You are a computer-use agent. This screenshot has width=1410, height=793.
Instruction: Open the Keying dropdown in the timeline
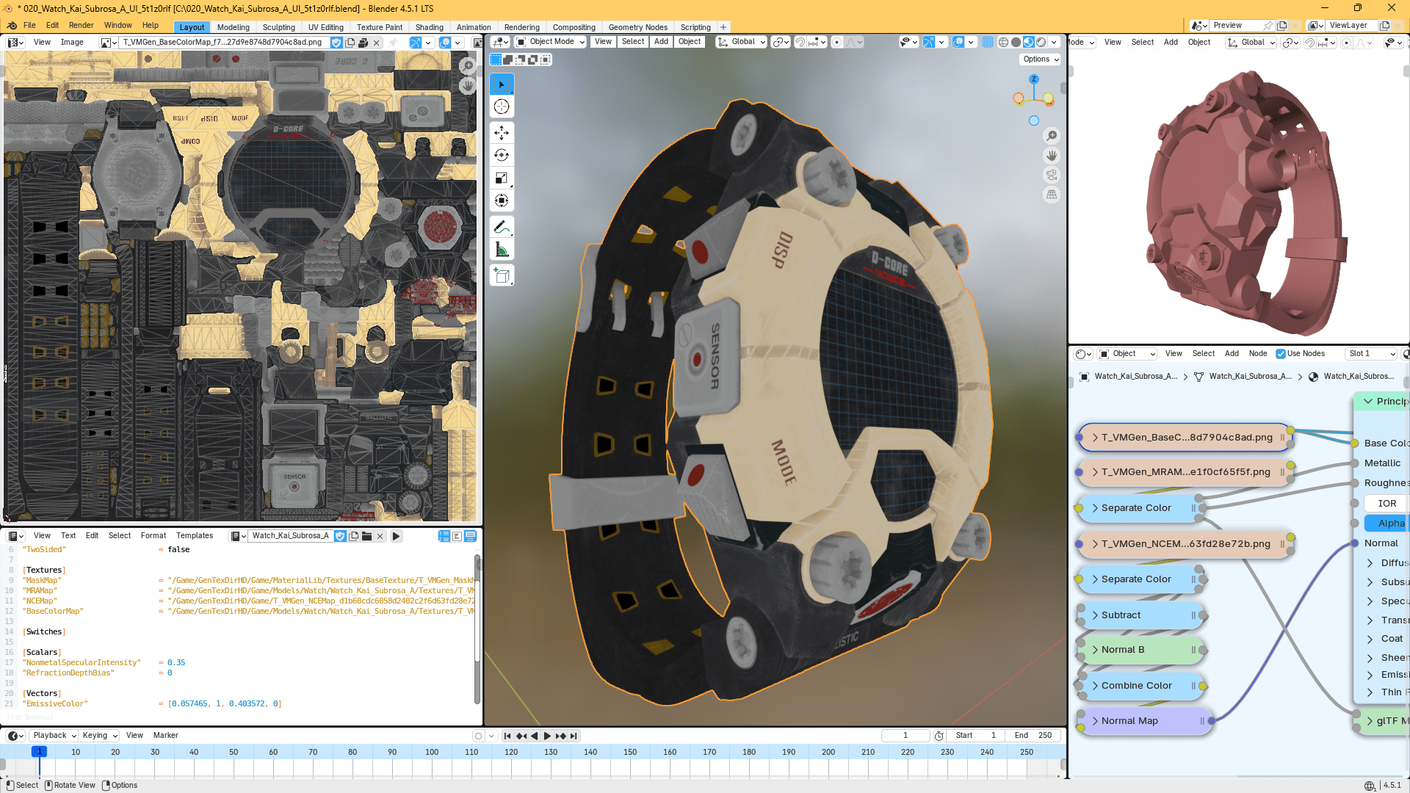coord(99,736)
